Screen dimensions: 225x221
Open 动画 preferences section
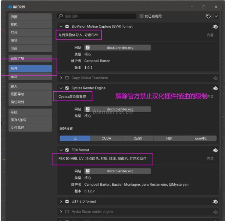click(30, 48)
